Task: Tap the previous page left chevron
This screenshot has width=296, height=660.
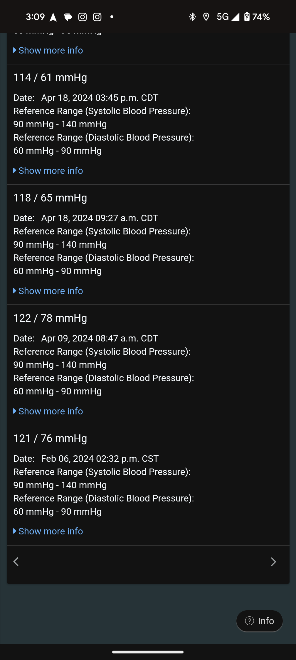Action: click(16, 562)
